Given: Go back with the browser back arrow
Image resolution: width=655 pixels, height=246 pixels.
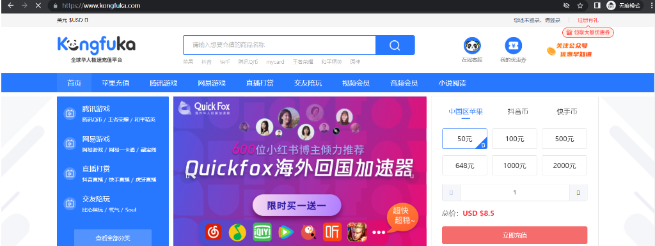Looking at the screenshot, I should 11,6.
